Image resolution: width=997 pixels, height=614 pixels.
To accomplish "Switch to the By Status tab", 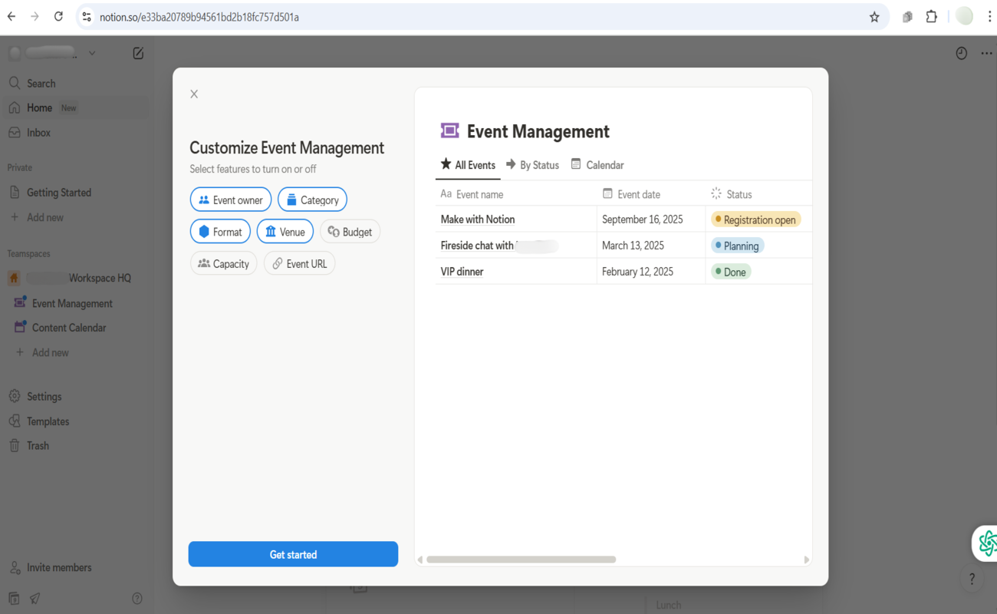I will (x=532, y=165).
